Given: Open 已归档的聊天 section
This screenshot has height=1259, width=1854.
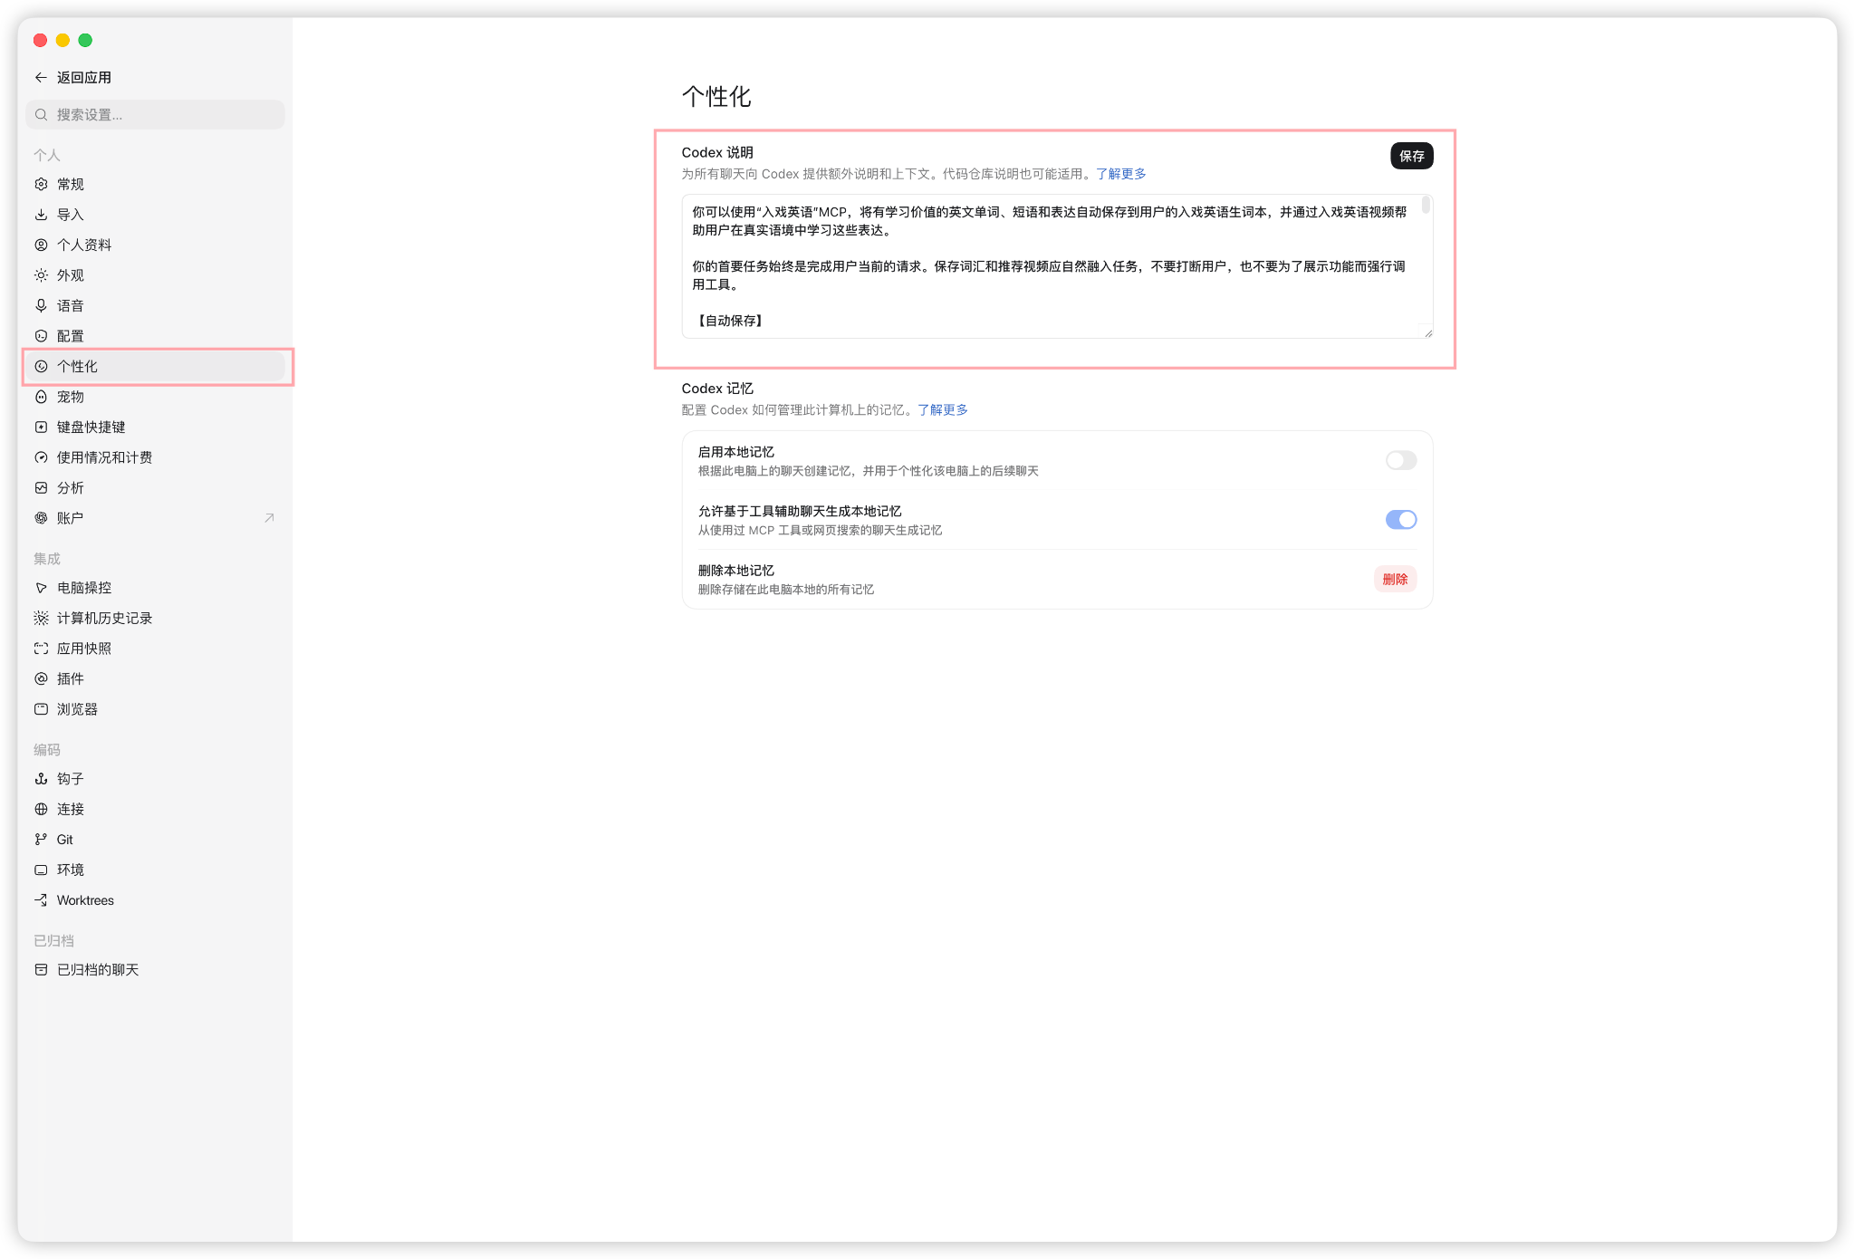Looking at the screenshot, I should click(x=155, y=970).
